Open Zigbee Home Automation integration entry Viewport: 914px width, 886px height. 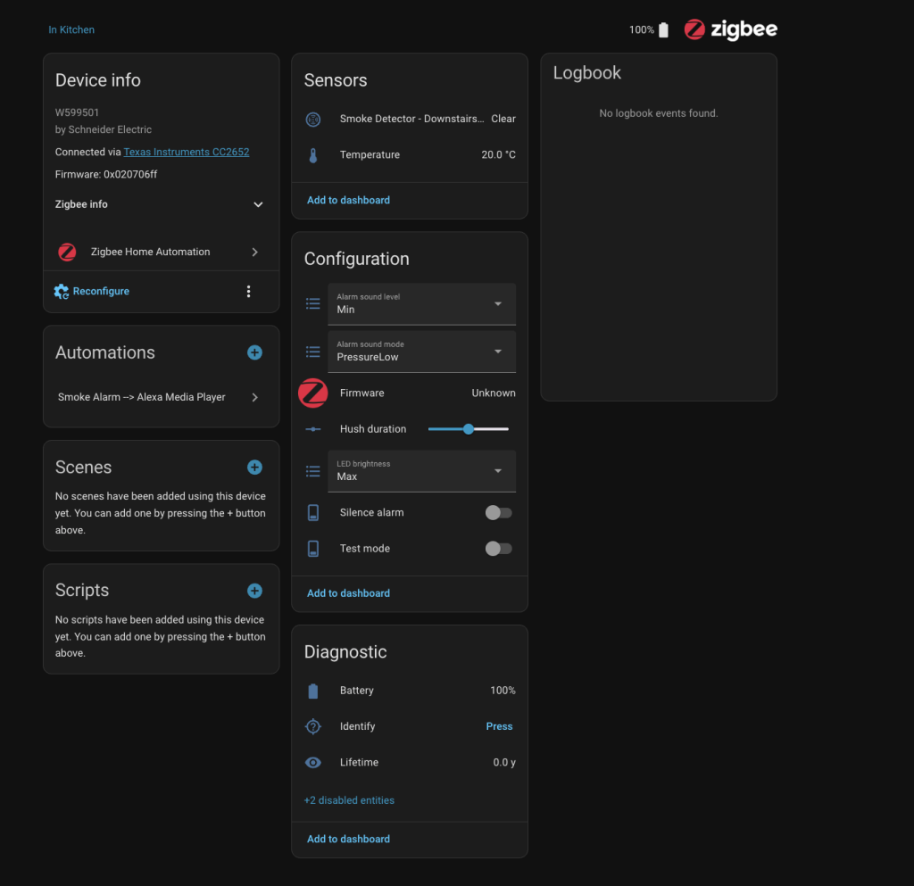pos(161,253)
